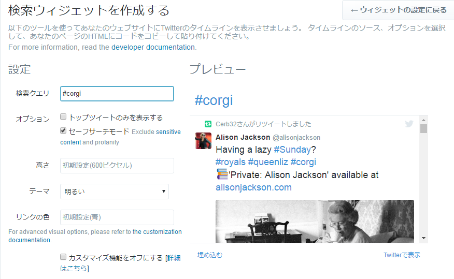Image resolution: width=454 pixels, height=279 pixels.
Task: Toggle the トップツイートのみを表示する checkbox
Action: point(63,117)
